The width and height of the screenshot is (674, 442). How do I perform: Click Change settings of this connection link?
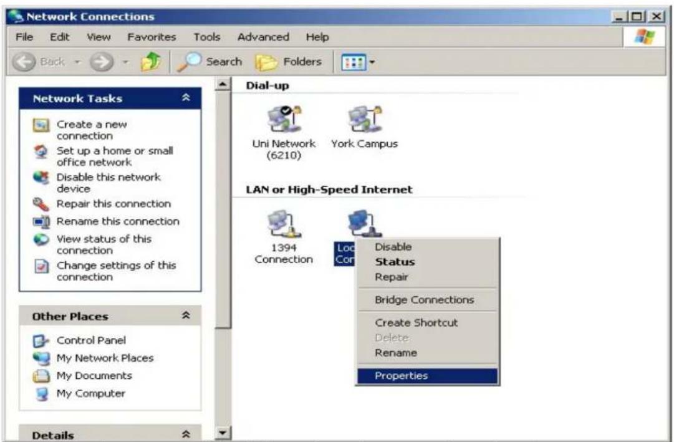click(x=116, y=271)
